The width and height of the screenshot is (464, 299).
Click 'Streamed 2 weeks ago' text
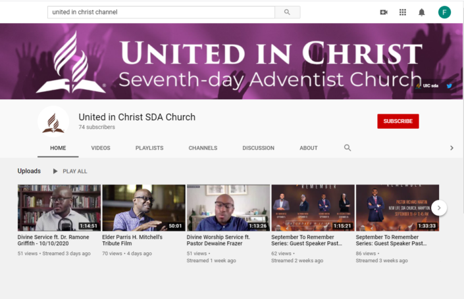297,261
